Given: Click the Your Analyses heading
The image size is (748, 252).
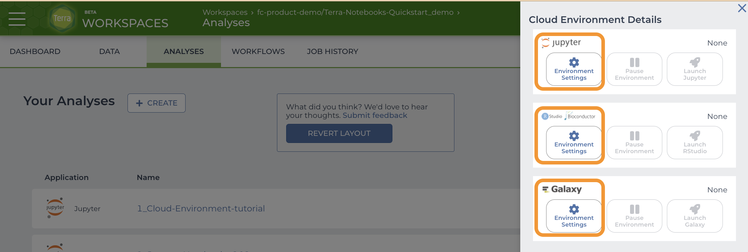Looking at the screenshot, I should pos(69,101).
